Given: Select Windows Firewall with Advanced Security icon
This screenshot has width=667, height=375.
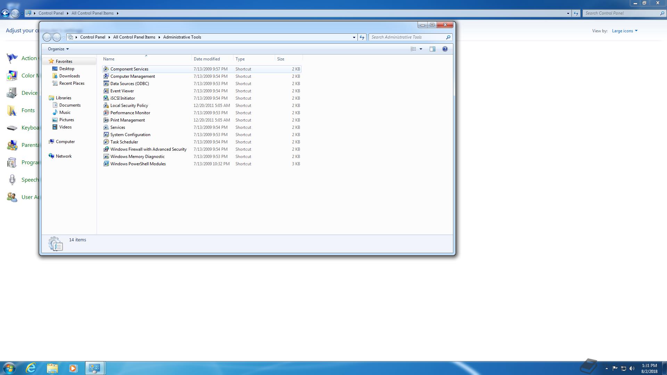Looking at the screenshot, I should (106, 149).
